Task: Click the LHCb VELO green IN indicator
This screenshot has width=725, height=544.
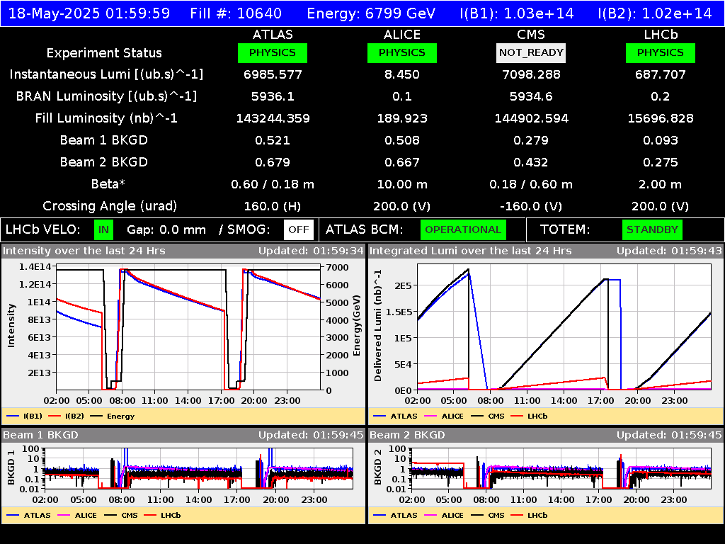Action: pyautogui.click(x=103, y=230)
